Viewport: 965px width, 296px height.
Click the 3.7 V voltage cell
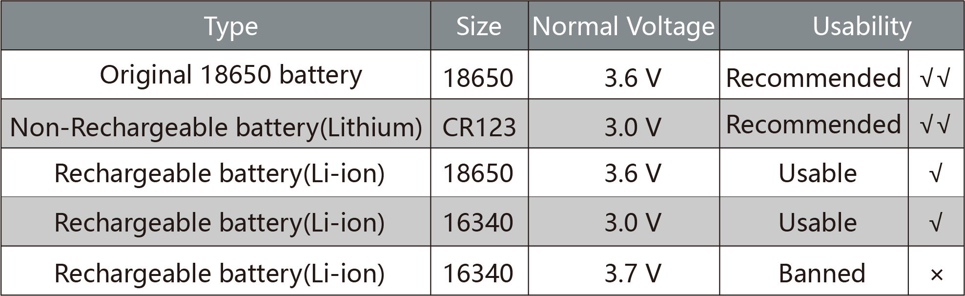(x=633, y=273)
